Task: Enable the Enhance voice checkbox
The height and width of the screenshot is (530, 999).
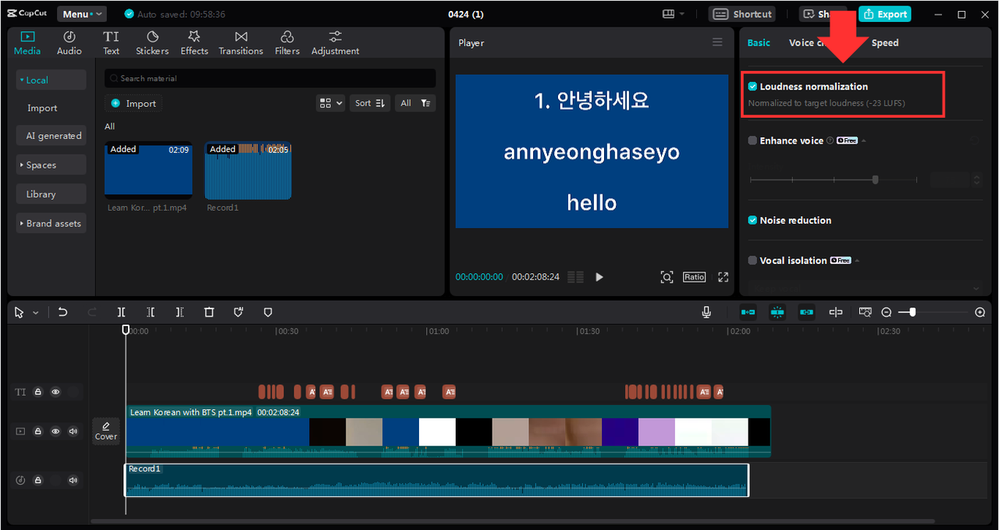Action: tap(752, 141)
